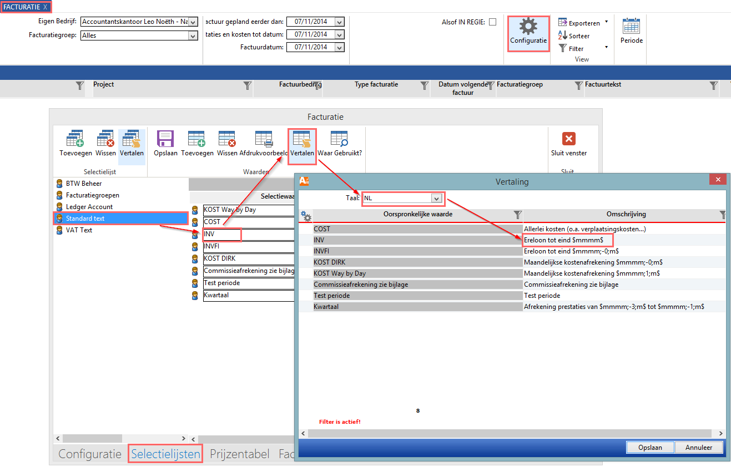Image resolution: width=731 pixels, height=467 pixels.
Task: Select Ledger Account in the selection list
Action: click(x=89, y=207)
